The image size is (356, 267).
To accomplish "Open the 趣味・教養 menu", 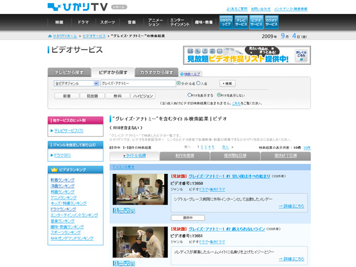I will coord(204,22).
